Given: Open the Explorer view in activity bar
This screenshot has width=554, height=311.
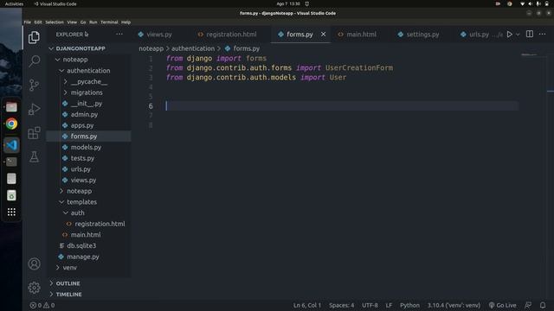Looking at the screenshot, I should point(34,37).
